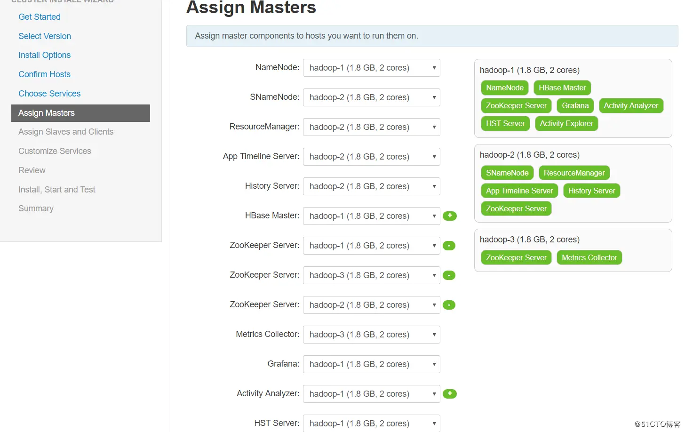
Task: Click the 'HBase Master:' field label
Action: click(272, 216)
